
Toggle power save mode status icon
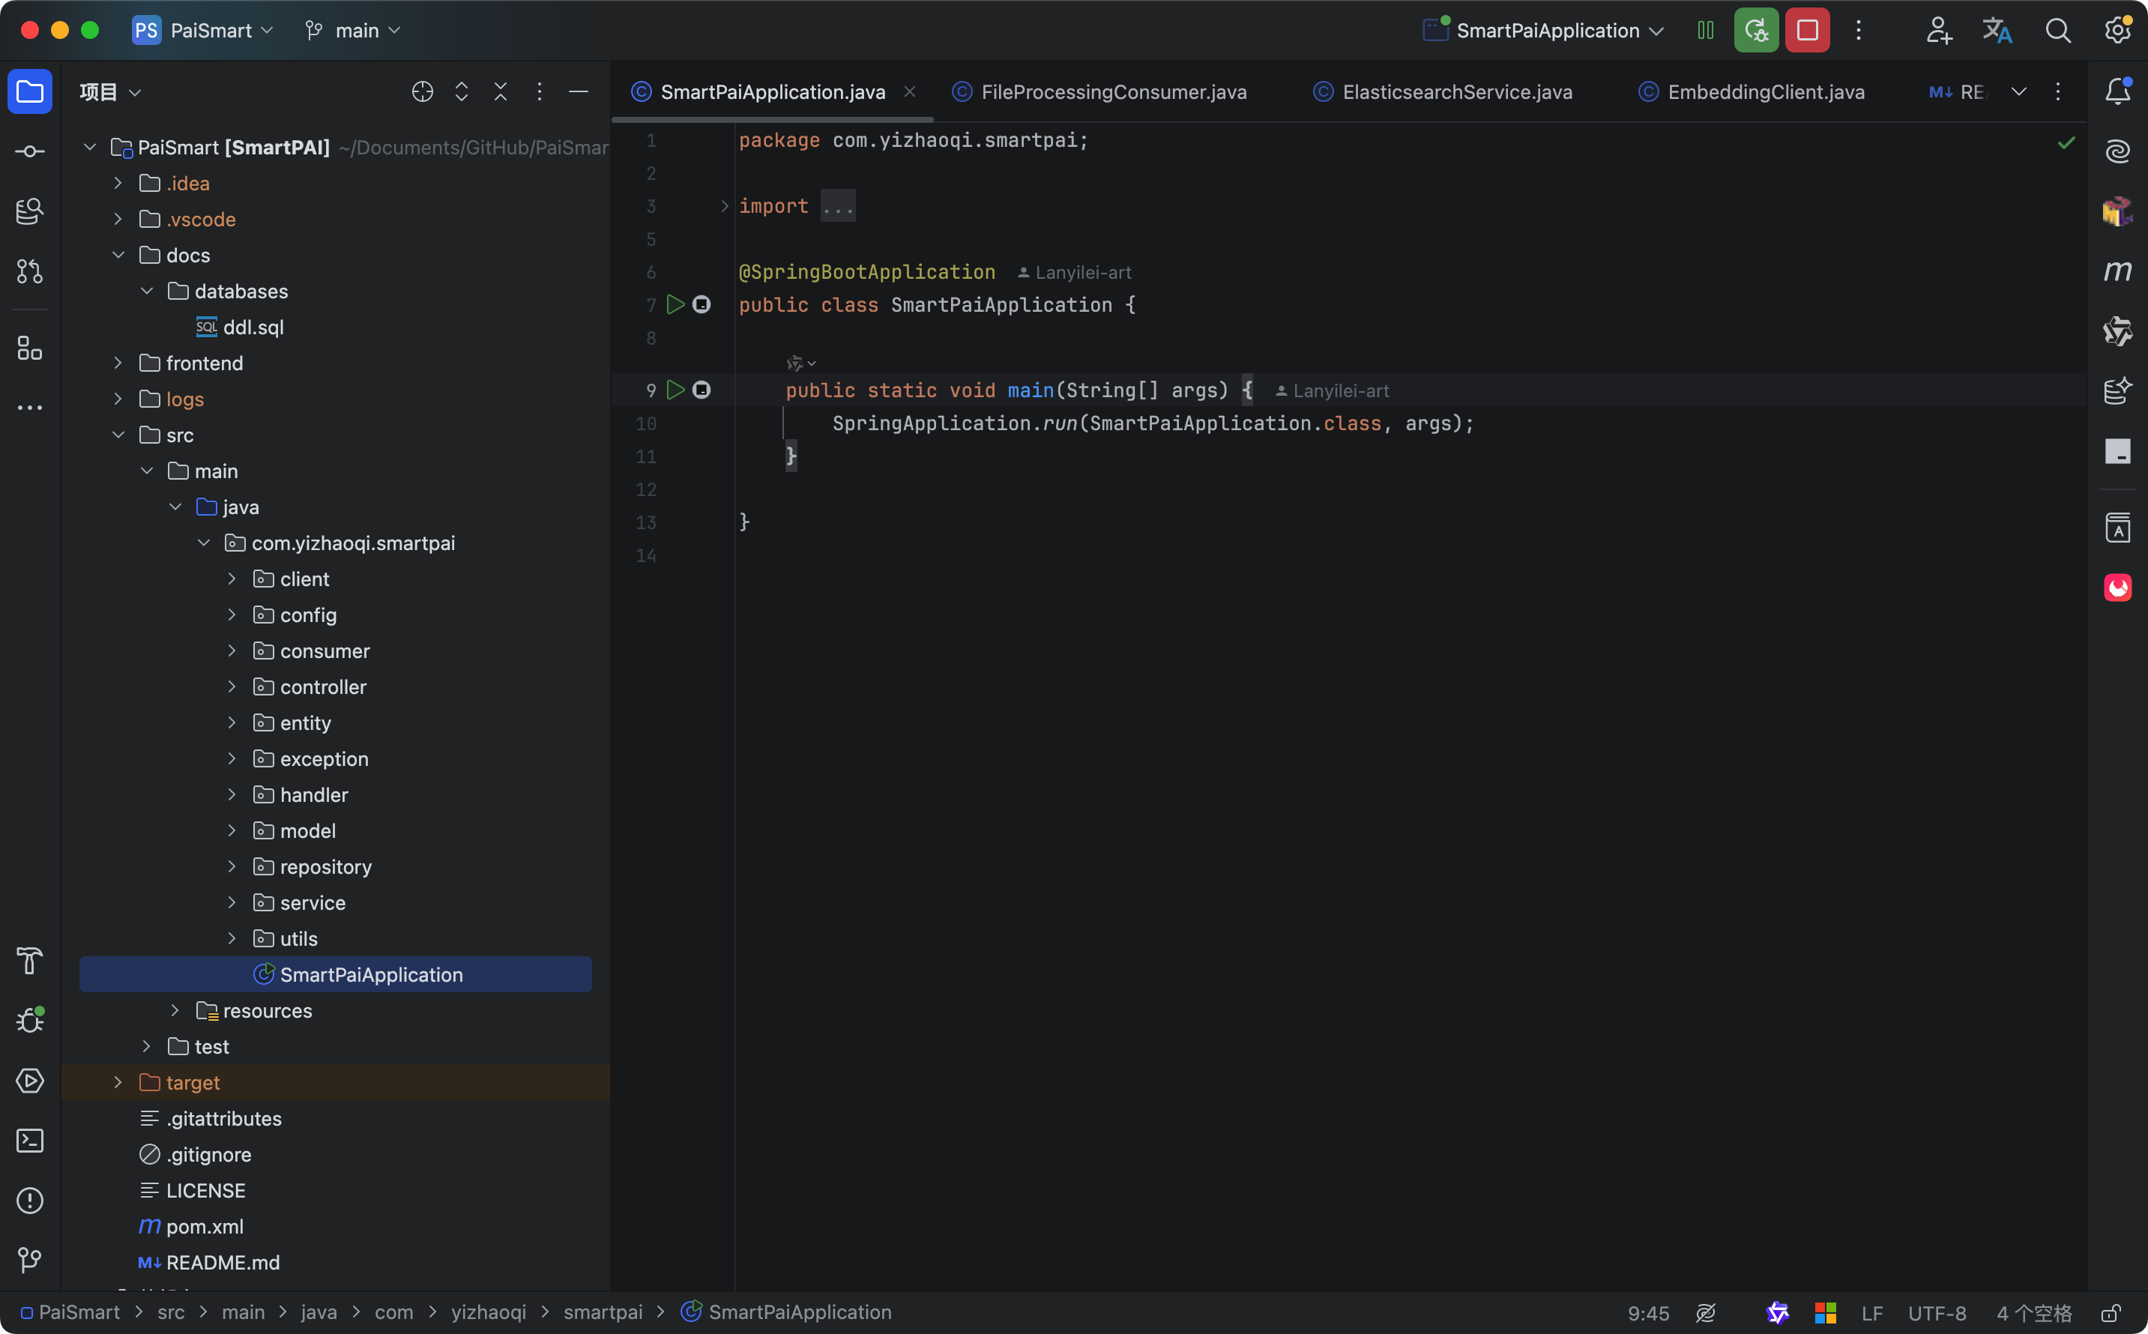(x=1706, y=1313)
